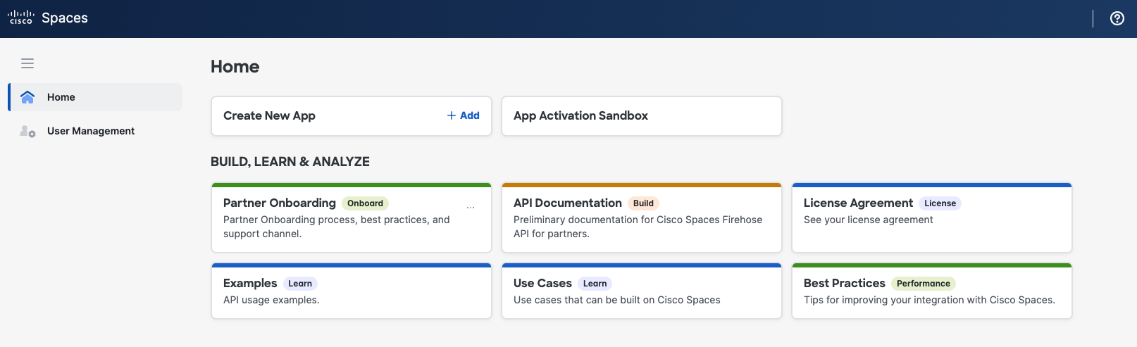
Task: Click the Add button text
Action: pos(470,115)
